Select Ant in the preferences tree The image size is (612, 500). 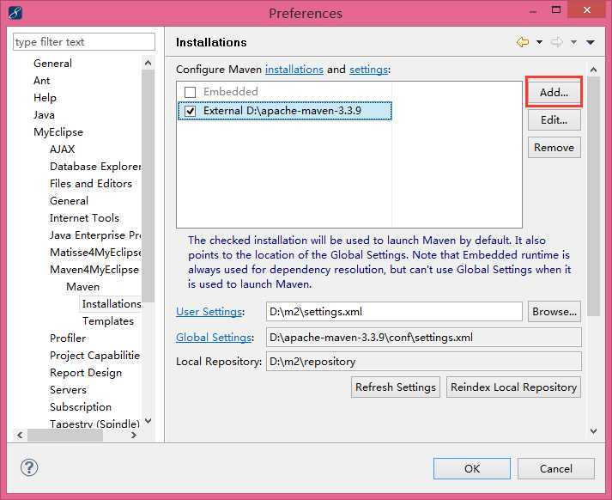[x=42, y=81]
